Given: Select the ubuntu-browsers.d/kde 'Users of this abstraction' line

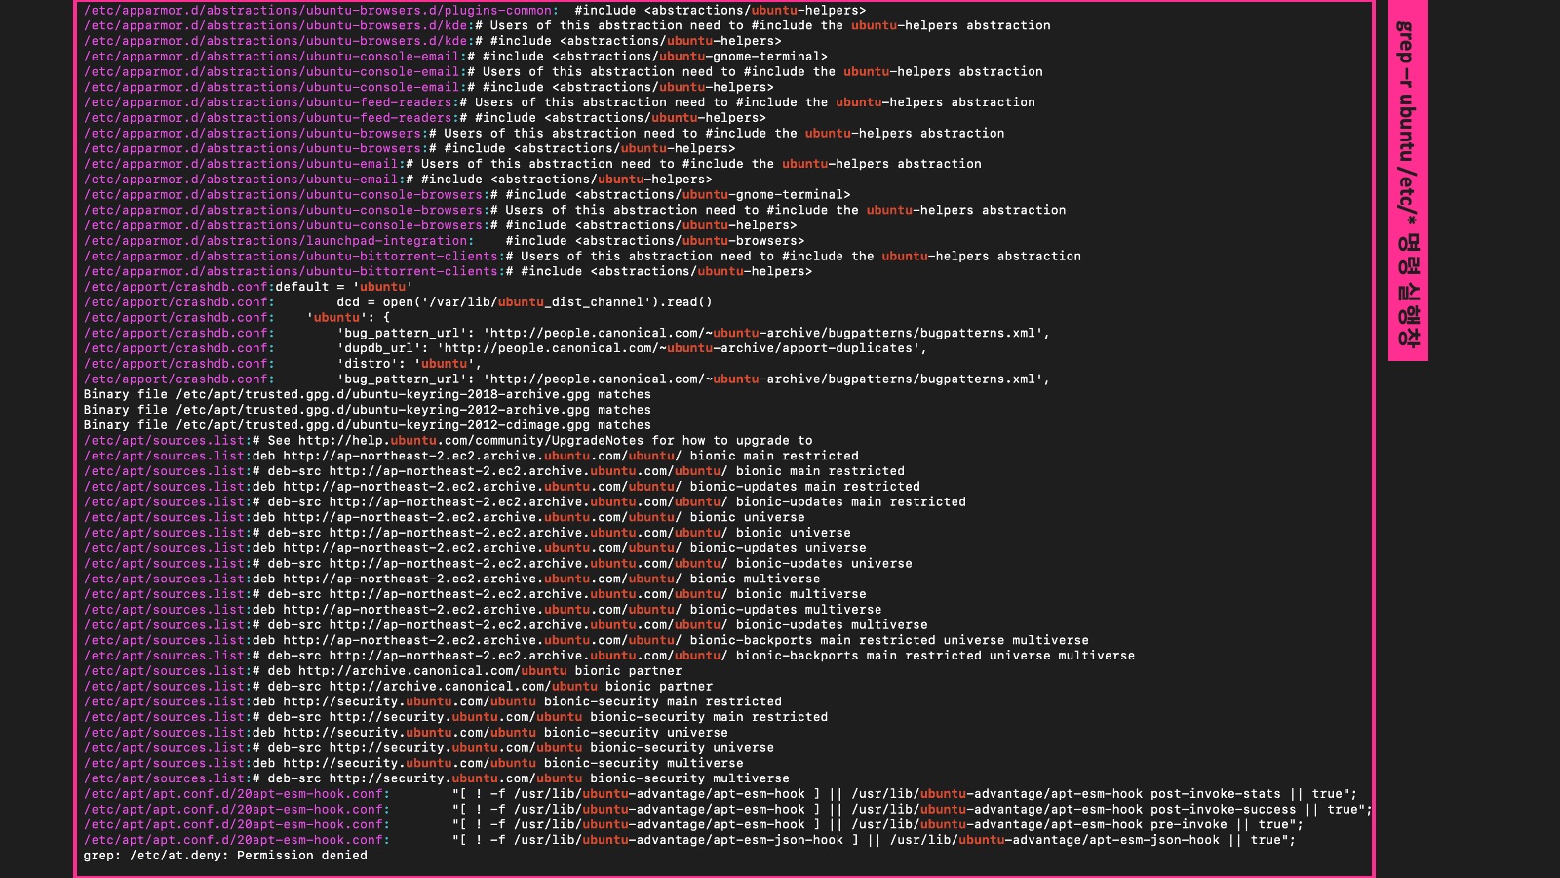Looking at the screenshot, I should (567, 25).
